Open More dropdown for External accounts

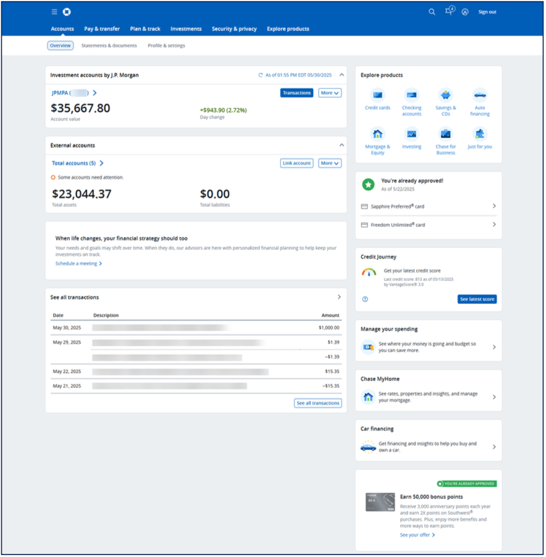coord(330,163)
